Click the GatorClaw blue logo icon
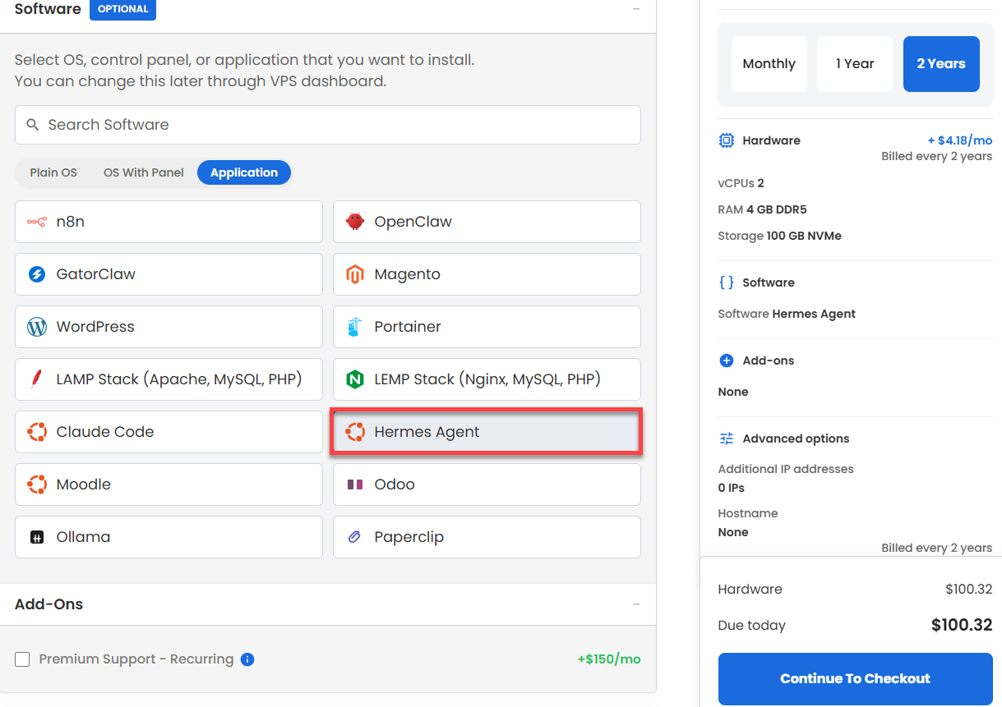The height and width of the screenshot is (707, 1002). pos(36,274)
